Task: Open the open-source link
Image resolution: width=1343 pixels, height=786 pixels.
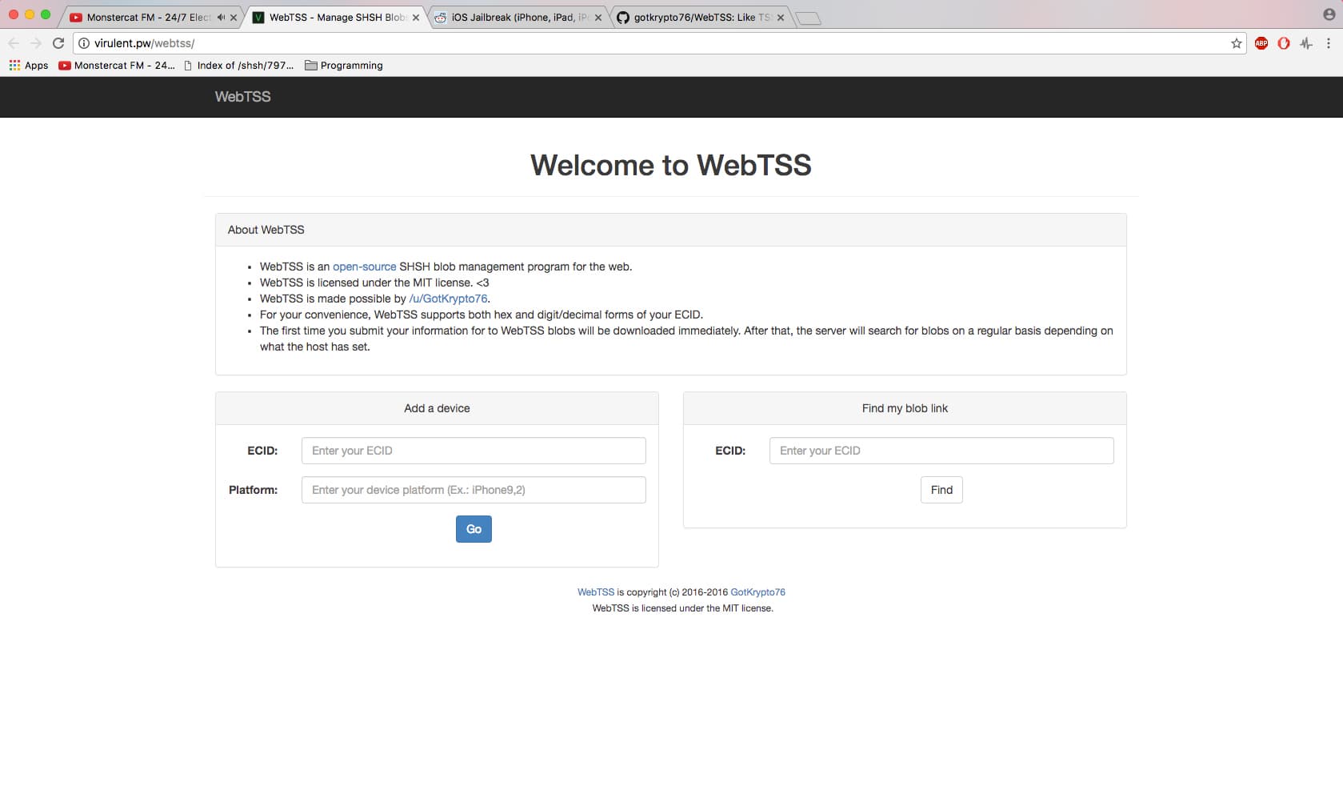Action: 364,267
